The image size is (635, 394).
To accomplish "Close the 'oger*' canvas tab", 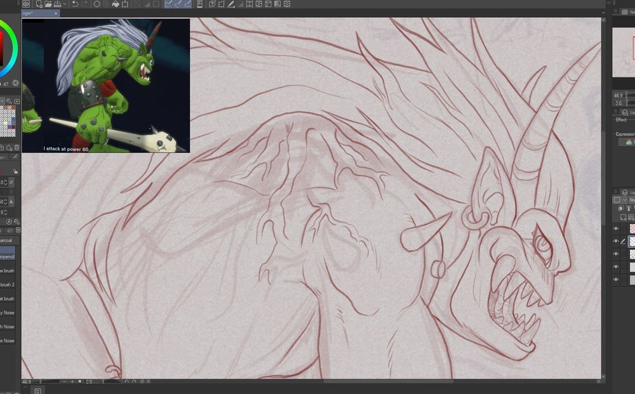I will 56,13.
